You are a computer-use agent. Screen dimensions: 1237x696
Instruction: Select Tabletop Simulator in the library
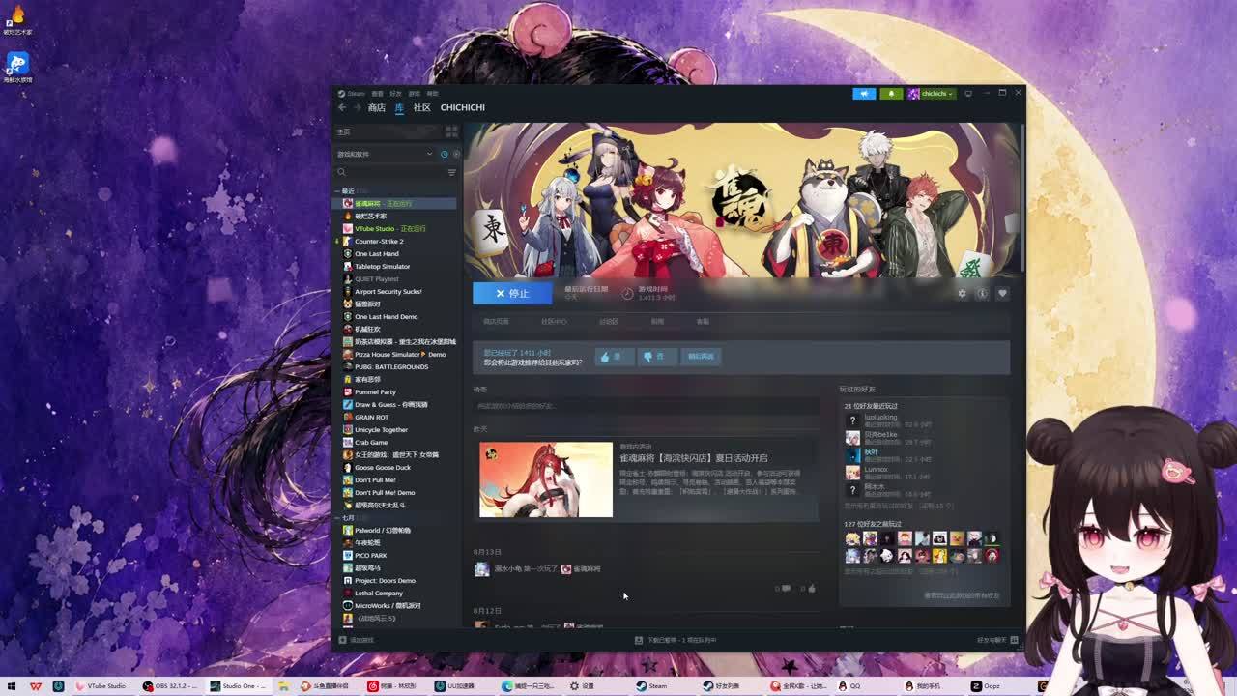[395, 267]
